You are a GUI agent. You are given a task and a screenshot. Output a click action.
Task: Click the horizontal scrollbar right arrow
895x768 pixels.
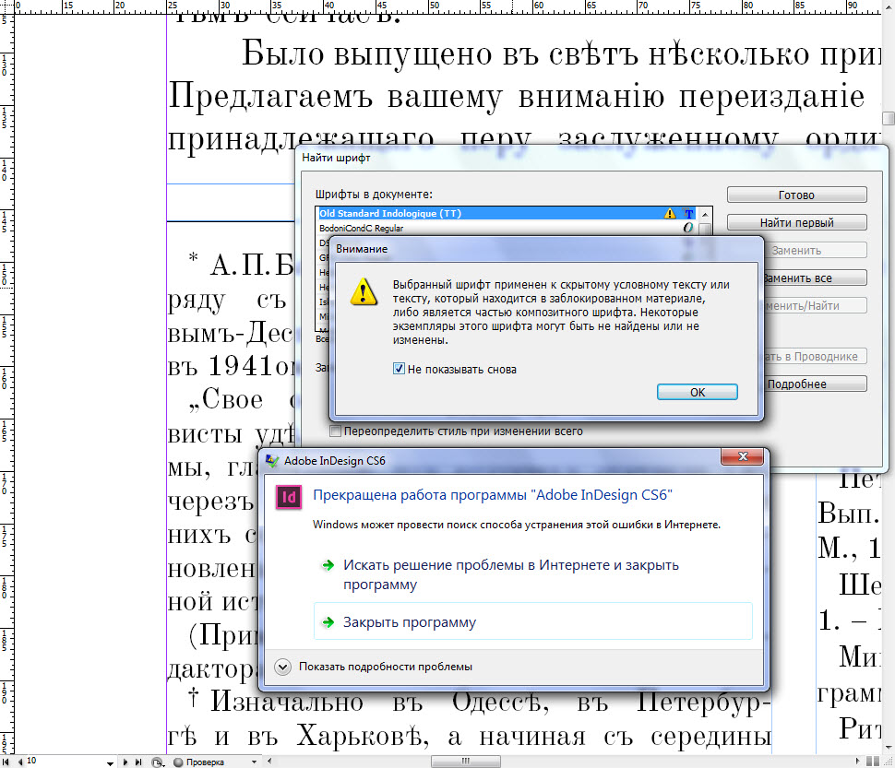858,761
